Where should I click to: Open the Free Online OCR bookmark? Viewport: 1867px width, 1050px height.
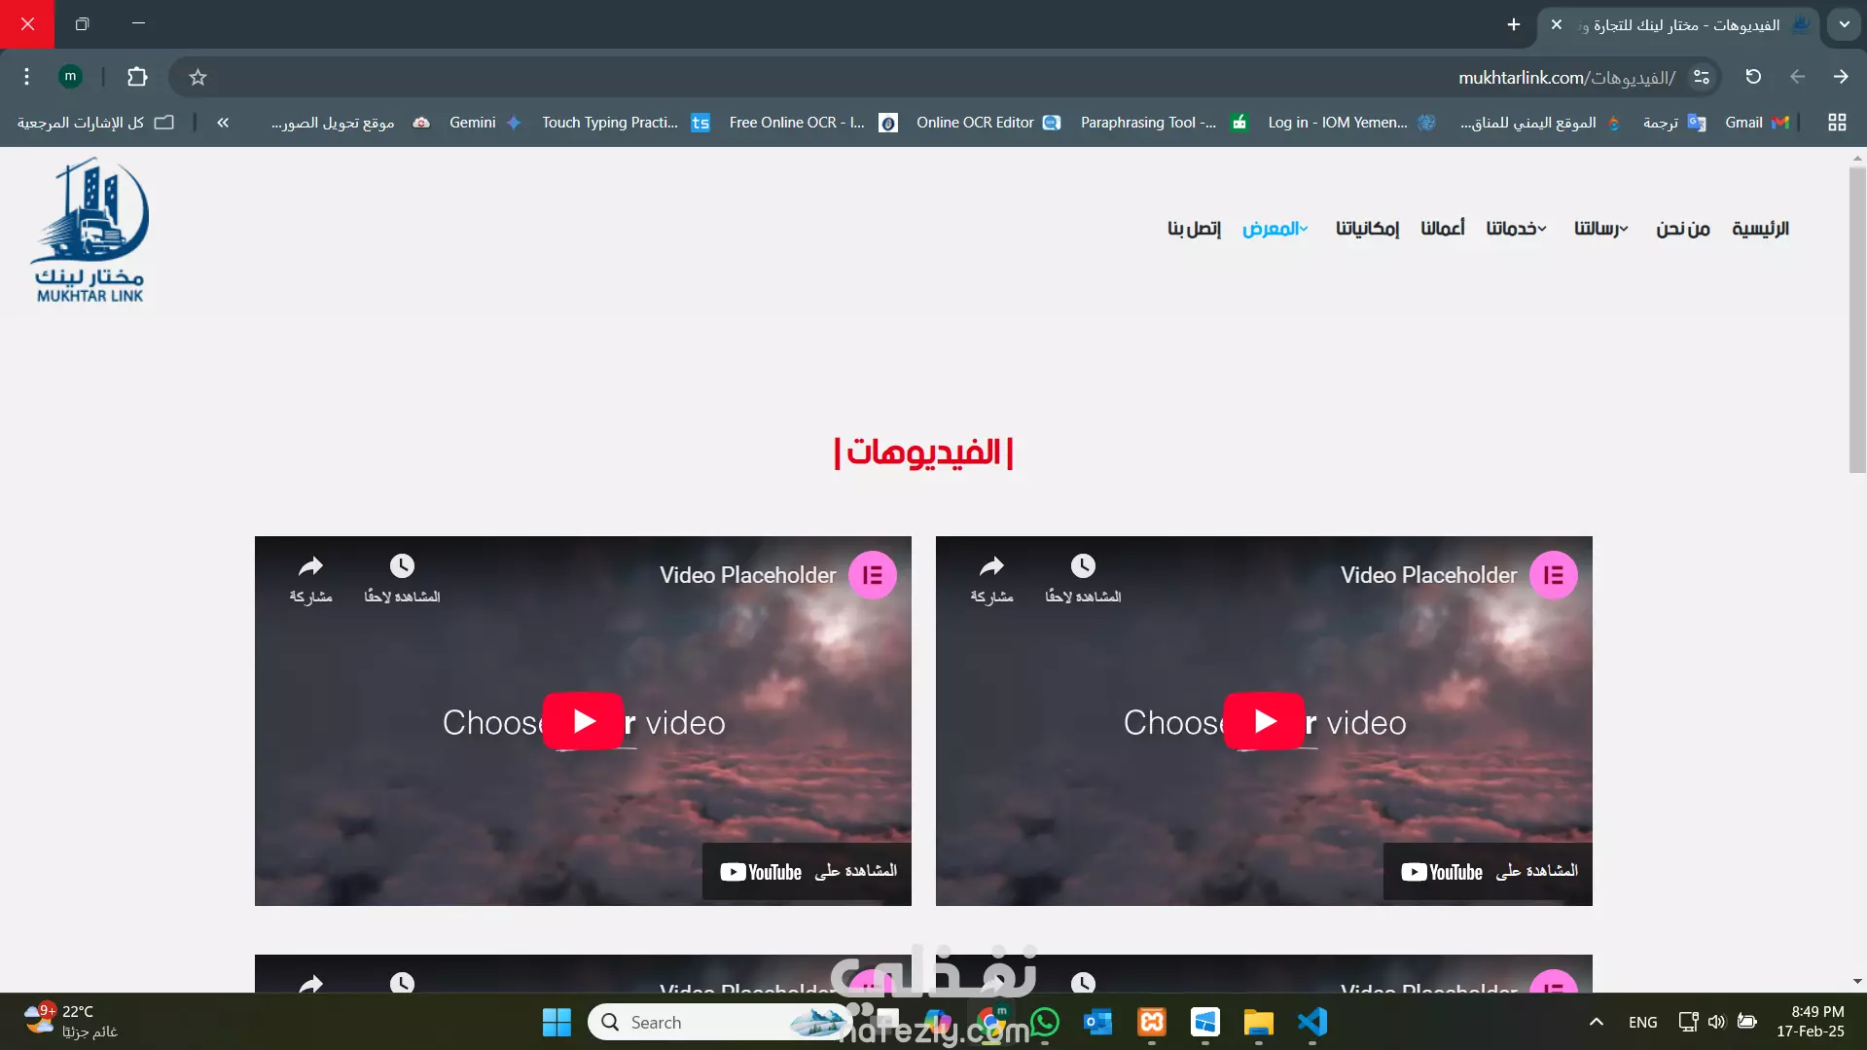812,123
